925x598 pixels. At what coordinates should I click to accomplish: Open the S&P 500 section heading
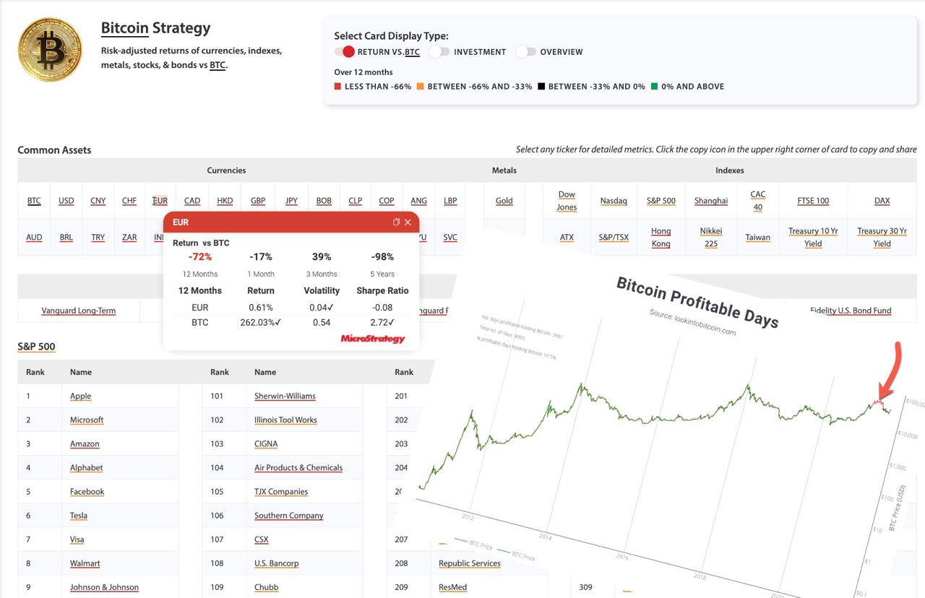click(36, 347)
